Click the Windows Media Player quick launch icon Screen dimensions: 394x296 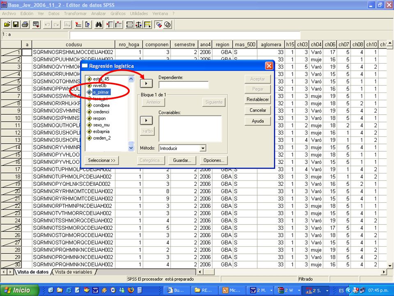click(x=113, y=290)
